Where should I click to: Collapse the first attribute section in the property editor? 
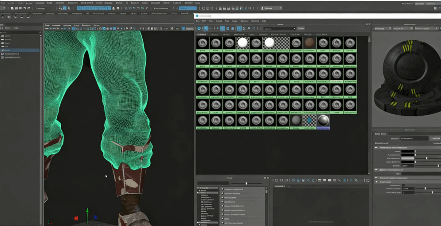click(376, 147)
